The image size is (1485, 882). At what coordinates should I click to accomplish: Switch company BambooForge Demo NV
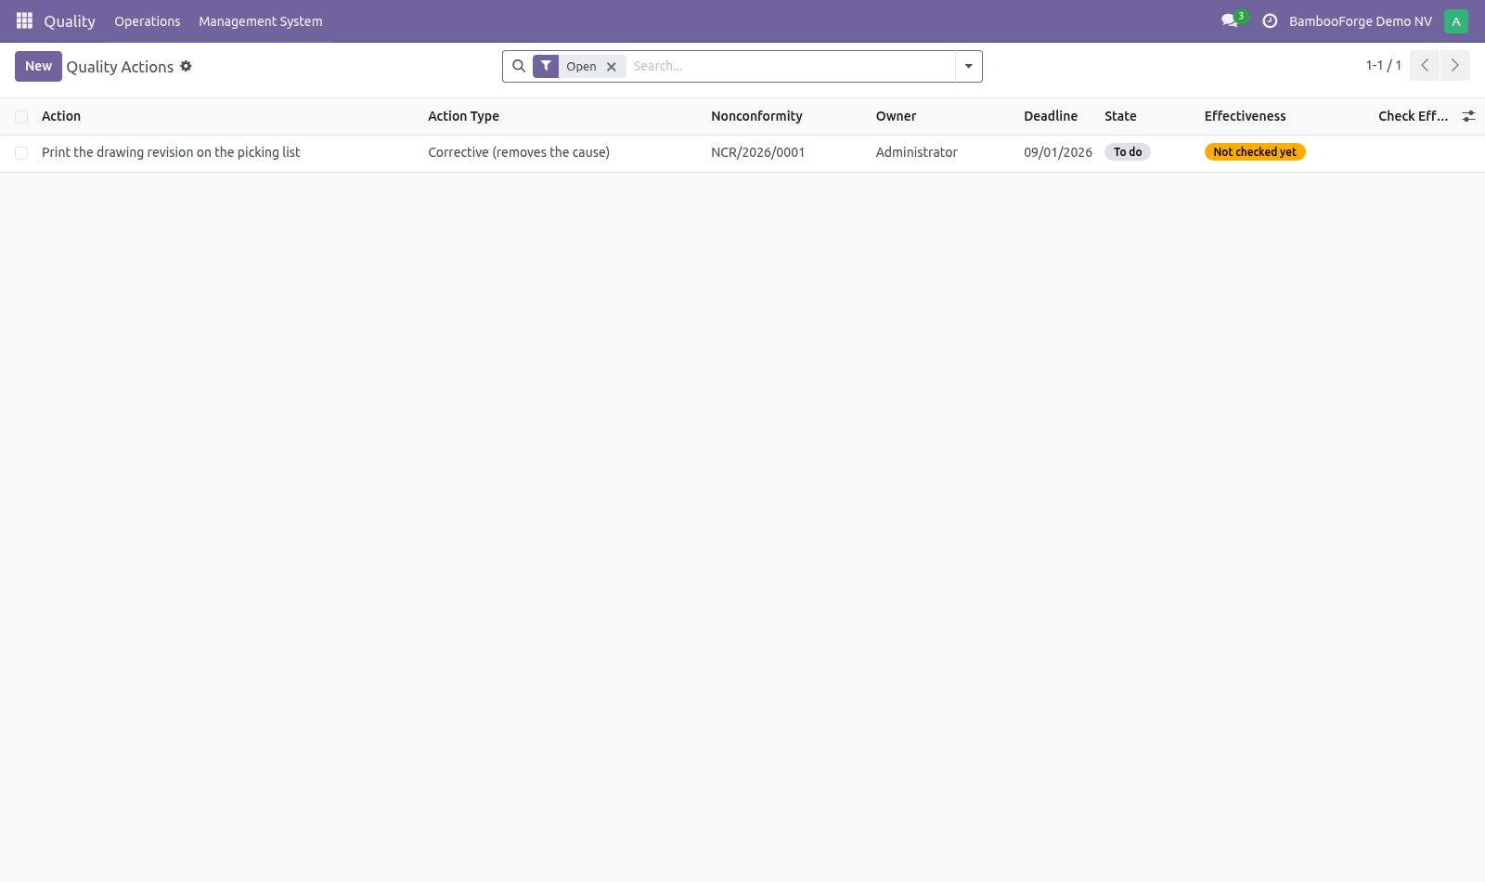click(1361, 20)
